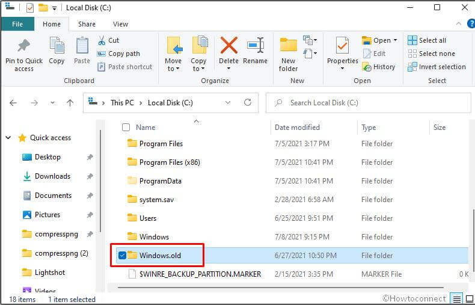Click Properties icon in Quick Access Toolbar
This screenshot has width=475, height=305.
(x=29, y=8)
